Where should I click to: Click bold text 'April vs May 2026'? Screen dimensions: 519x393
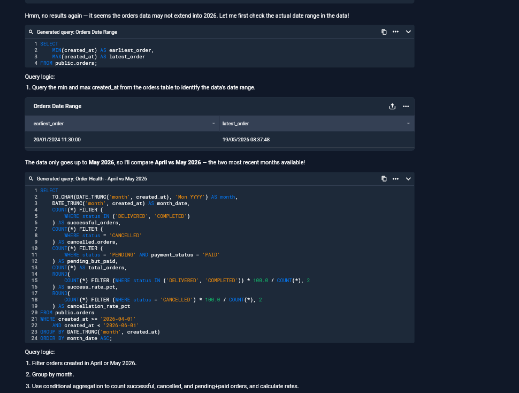click(x=178, y=162)
